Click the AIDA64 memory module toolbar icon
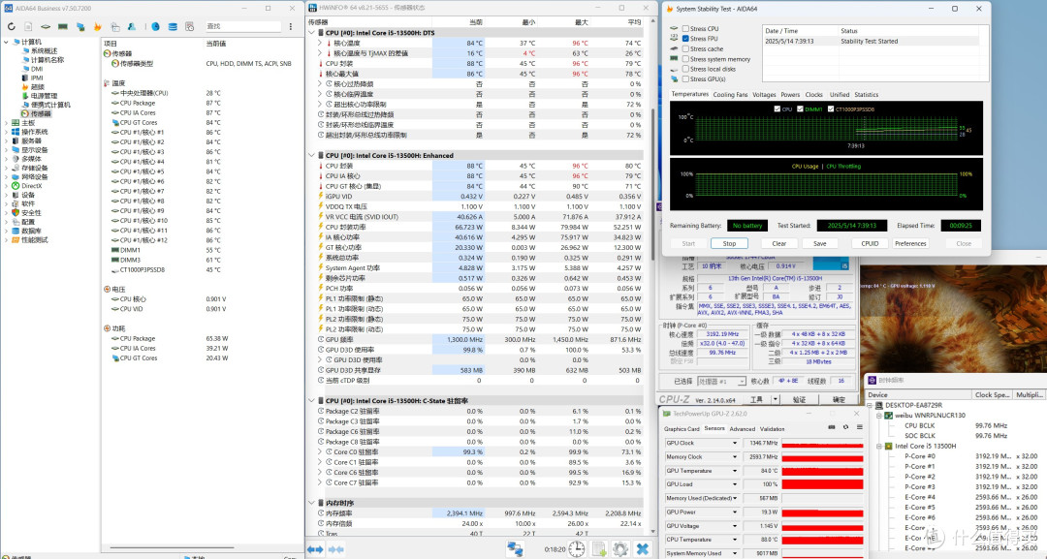Screen dimensions: 1047x559 tap(63, 27)
